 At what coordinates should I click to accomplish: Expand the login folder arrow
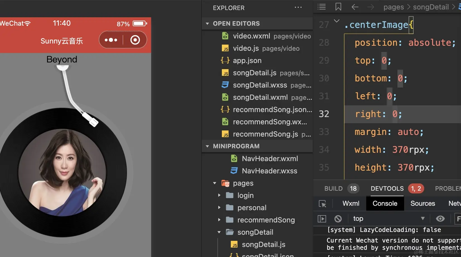(x=219, y=195)
